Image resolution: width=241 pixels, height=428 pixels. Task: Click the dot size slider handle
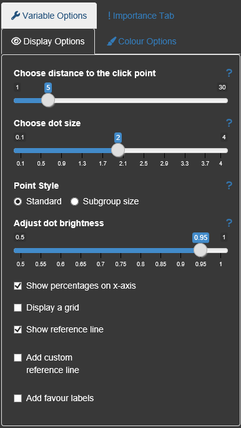coord(118,151)
